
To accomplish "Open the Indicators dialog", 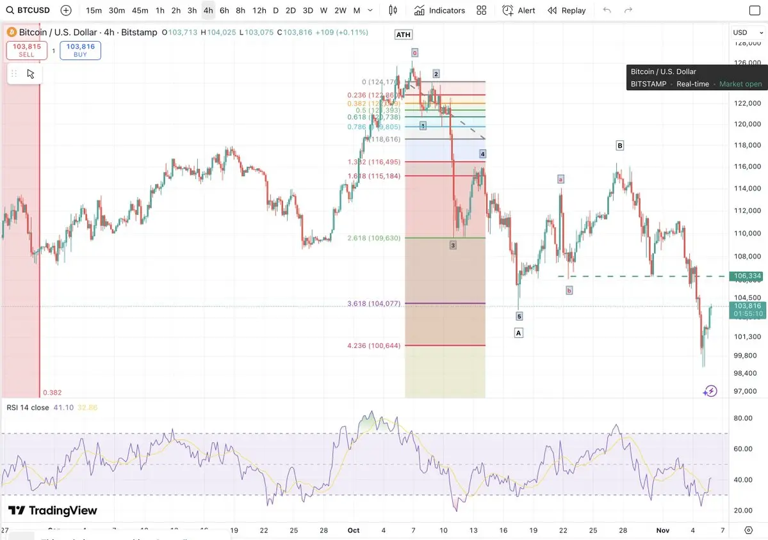I will [439, 10].
